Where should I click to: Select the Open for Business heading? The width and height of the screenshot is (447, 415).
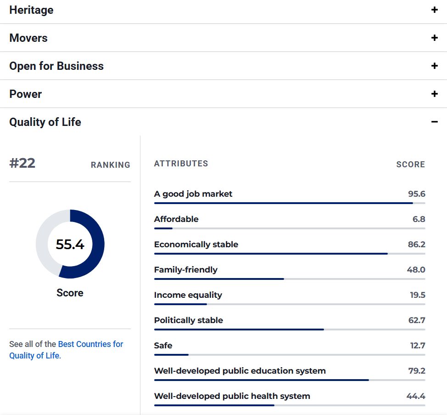pos(56,66)
